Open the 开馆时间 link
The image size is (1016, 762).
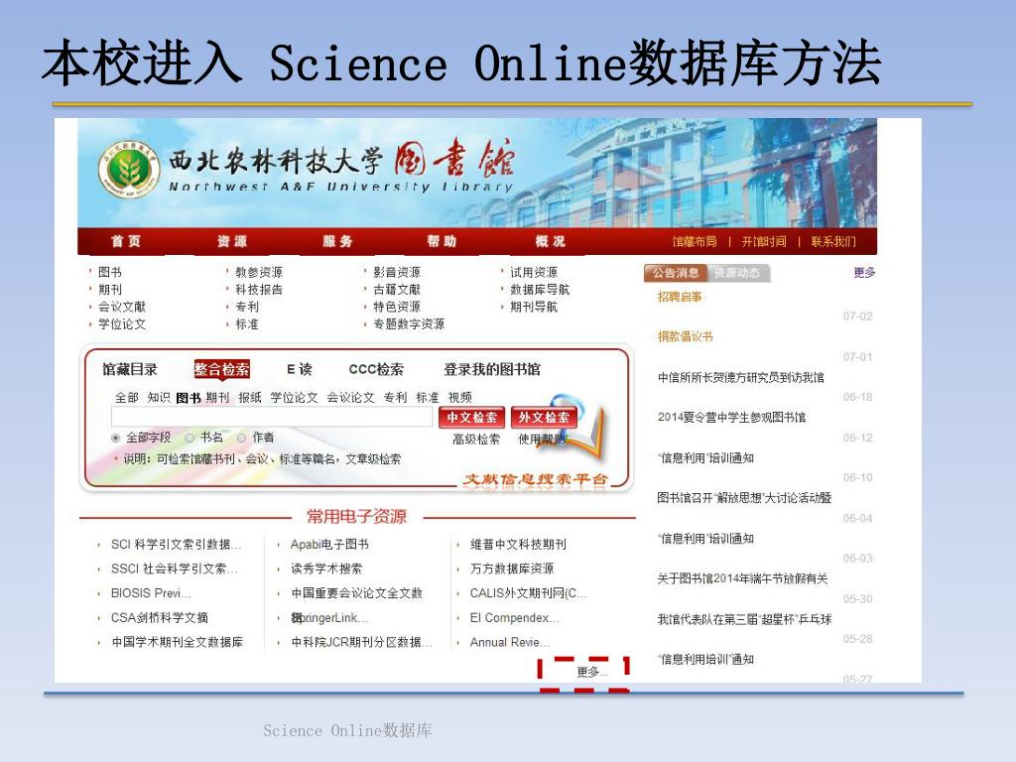pos(764,242)
